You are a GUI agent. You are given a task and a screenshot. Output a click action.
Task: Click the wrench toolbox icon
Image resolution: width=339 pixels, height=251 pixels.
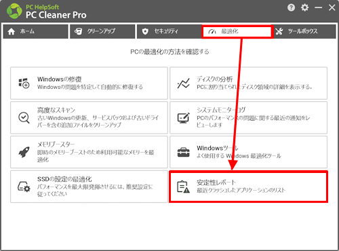pos(279,31)
